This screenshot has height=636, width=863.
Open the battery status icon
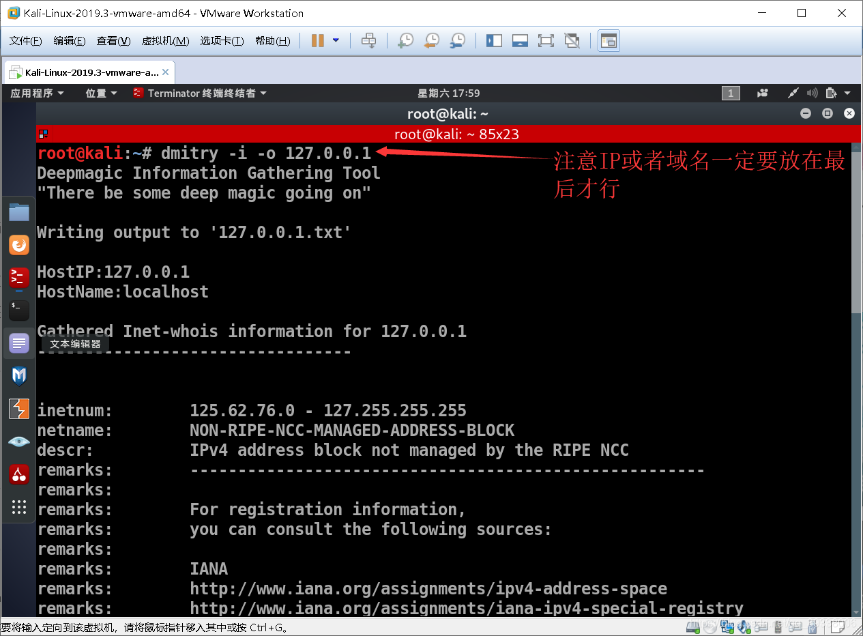coord(831,93)
